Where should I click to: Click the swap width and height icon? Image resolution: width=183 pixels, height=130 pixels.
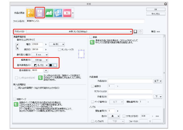coord(17,47)
